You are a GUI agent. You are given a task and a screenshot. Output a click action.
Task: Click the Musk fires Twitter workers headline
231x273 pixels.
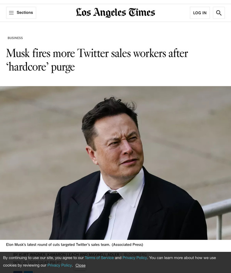click(97, 60)
